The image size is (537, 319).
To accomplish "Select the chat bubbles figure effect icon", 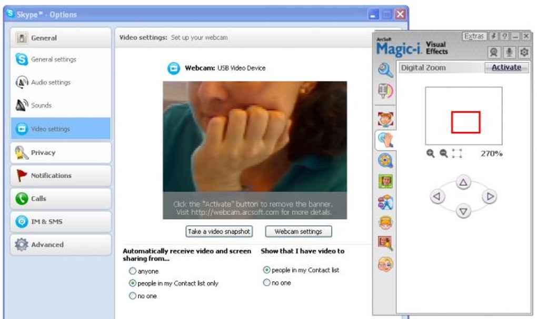I will click(385, 202).
